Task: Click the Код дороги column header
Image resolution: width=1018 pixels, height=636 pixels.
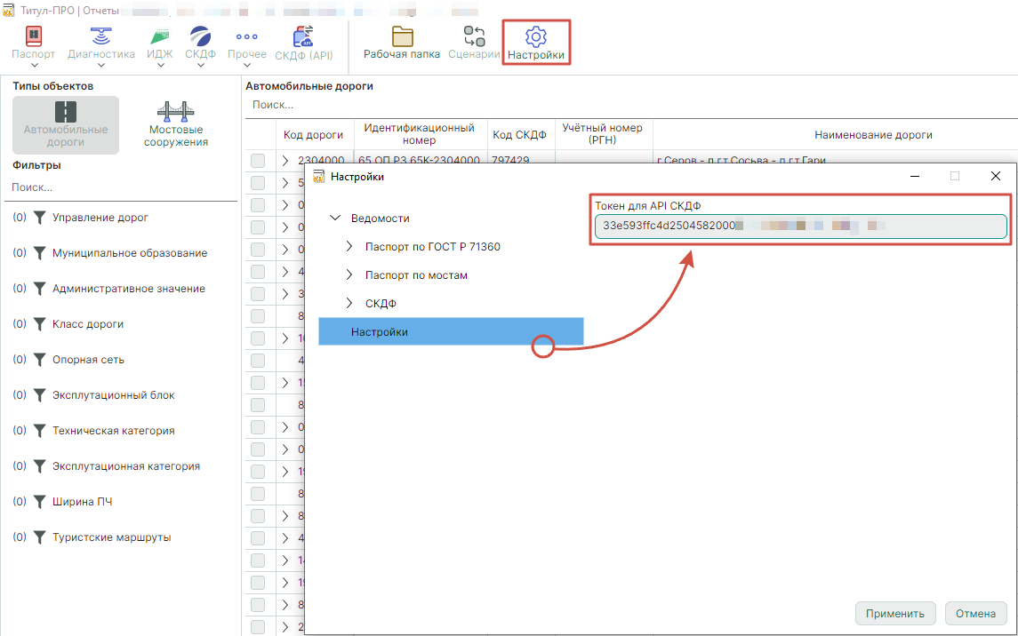Action: (314, 135)
